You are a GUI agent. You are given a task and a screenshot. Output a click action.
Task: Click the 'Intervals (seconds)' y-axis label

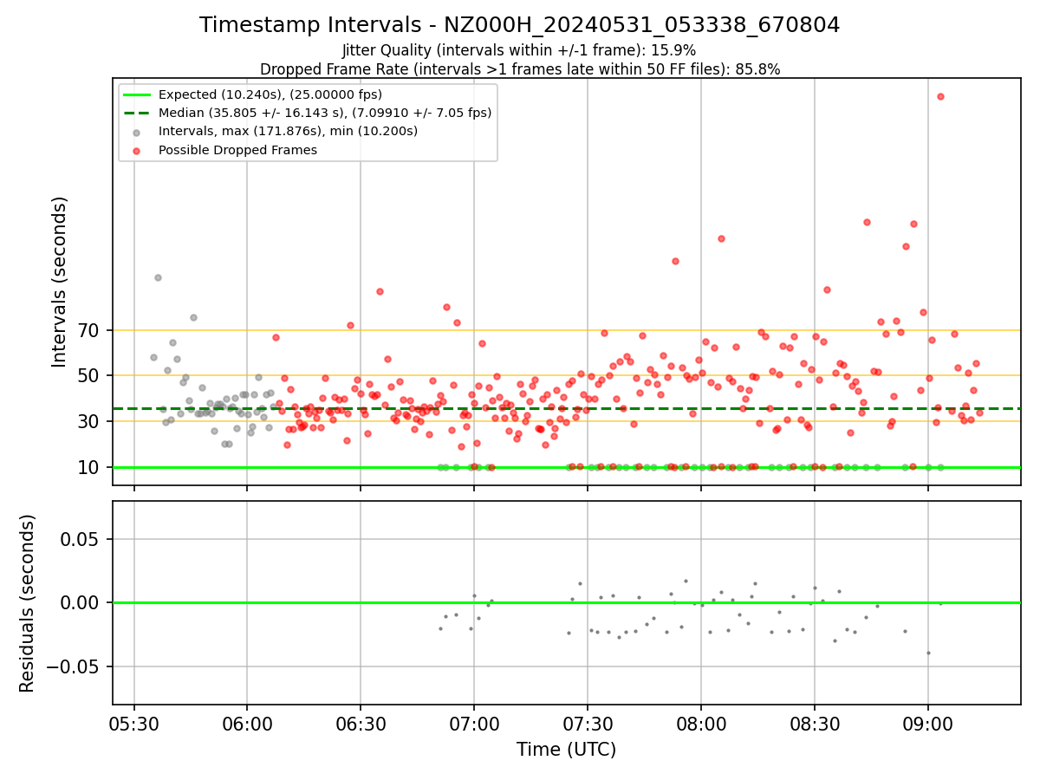coord(59,282)
